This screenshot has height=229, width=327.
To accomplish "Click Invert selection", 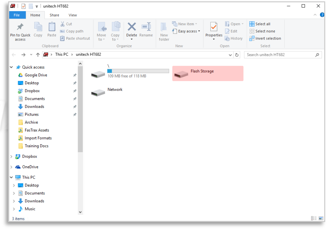I will point(265,38).
